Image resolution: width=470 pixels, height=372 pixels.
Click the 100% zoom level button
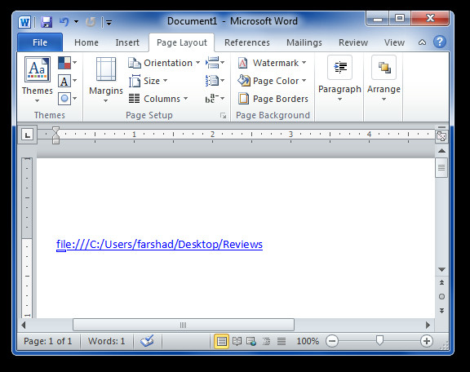(x=308, y=341)
